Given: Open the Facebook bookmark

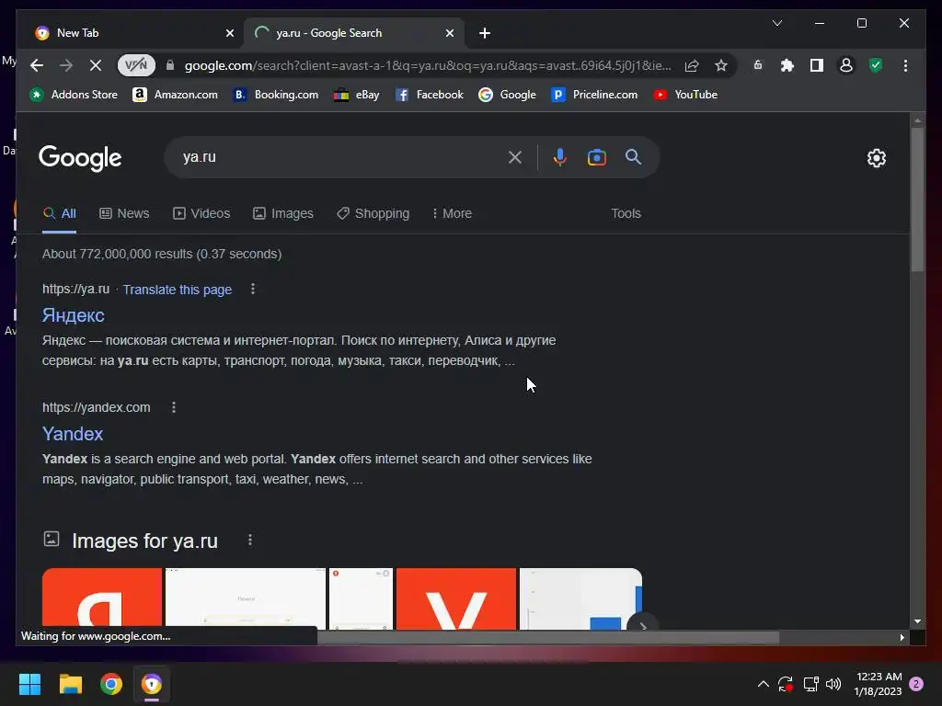Looking at the screenshot, I should pos(430,95).
